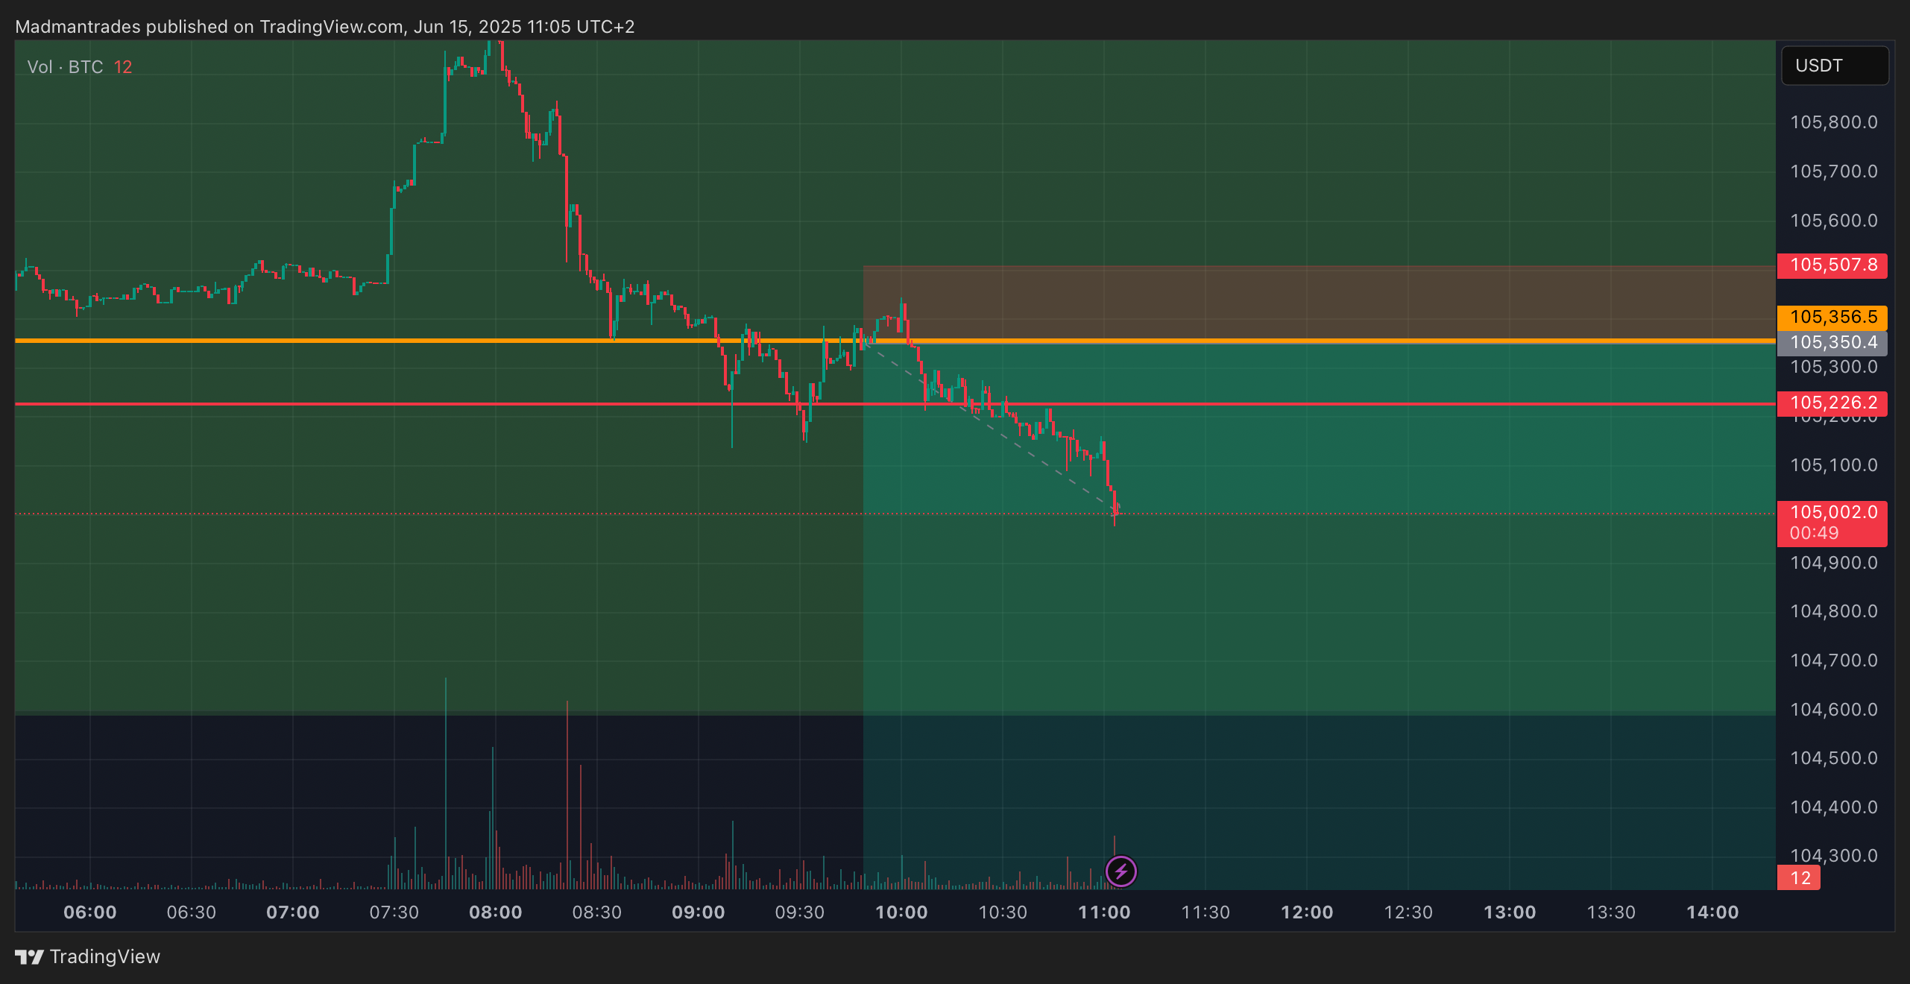This screenshot has height=984, width=1910.
Task: Click the 104,400.0 price axis label
Action: click(1833, 807)
